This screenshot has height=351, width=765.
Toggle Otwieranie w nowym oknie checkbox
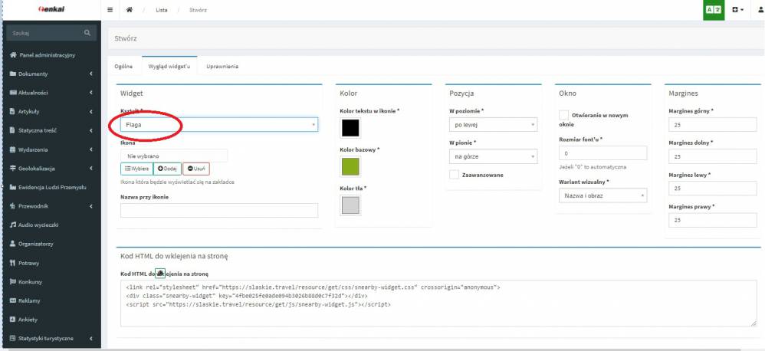564,115
